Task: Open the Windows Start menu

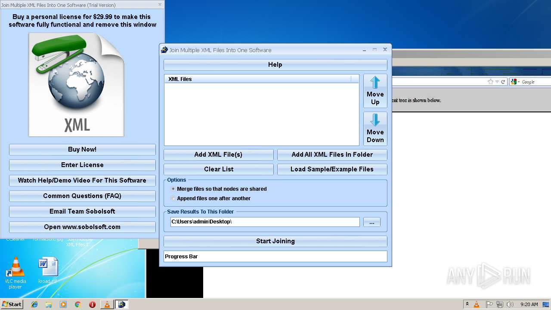Action: (12, 304)
